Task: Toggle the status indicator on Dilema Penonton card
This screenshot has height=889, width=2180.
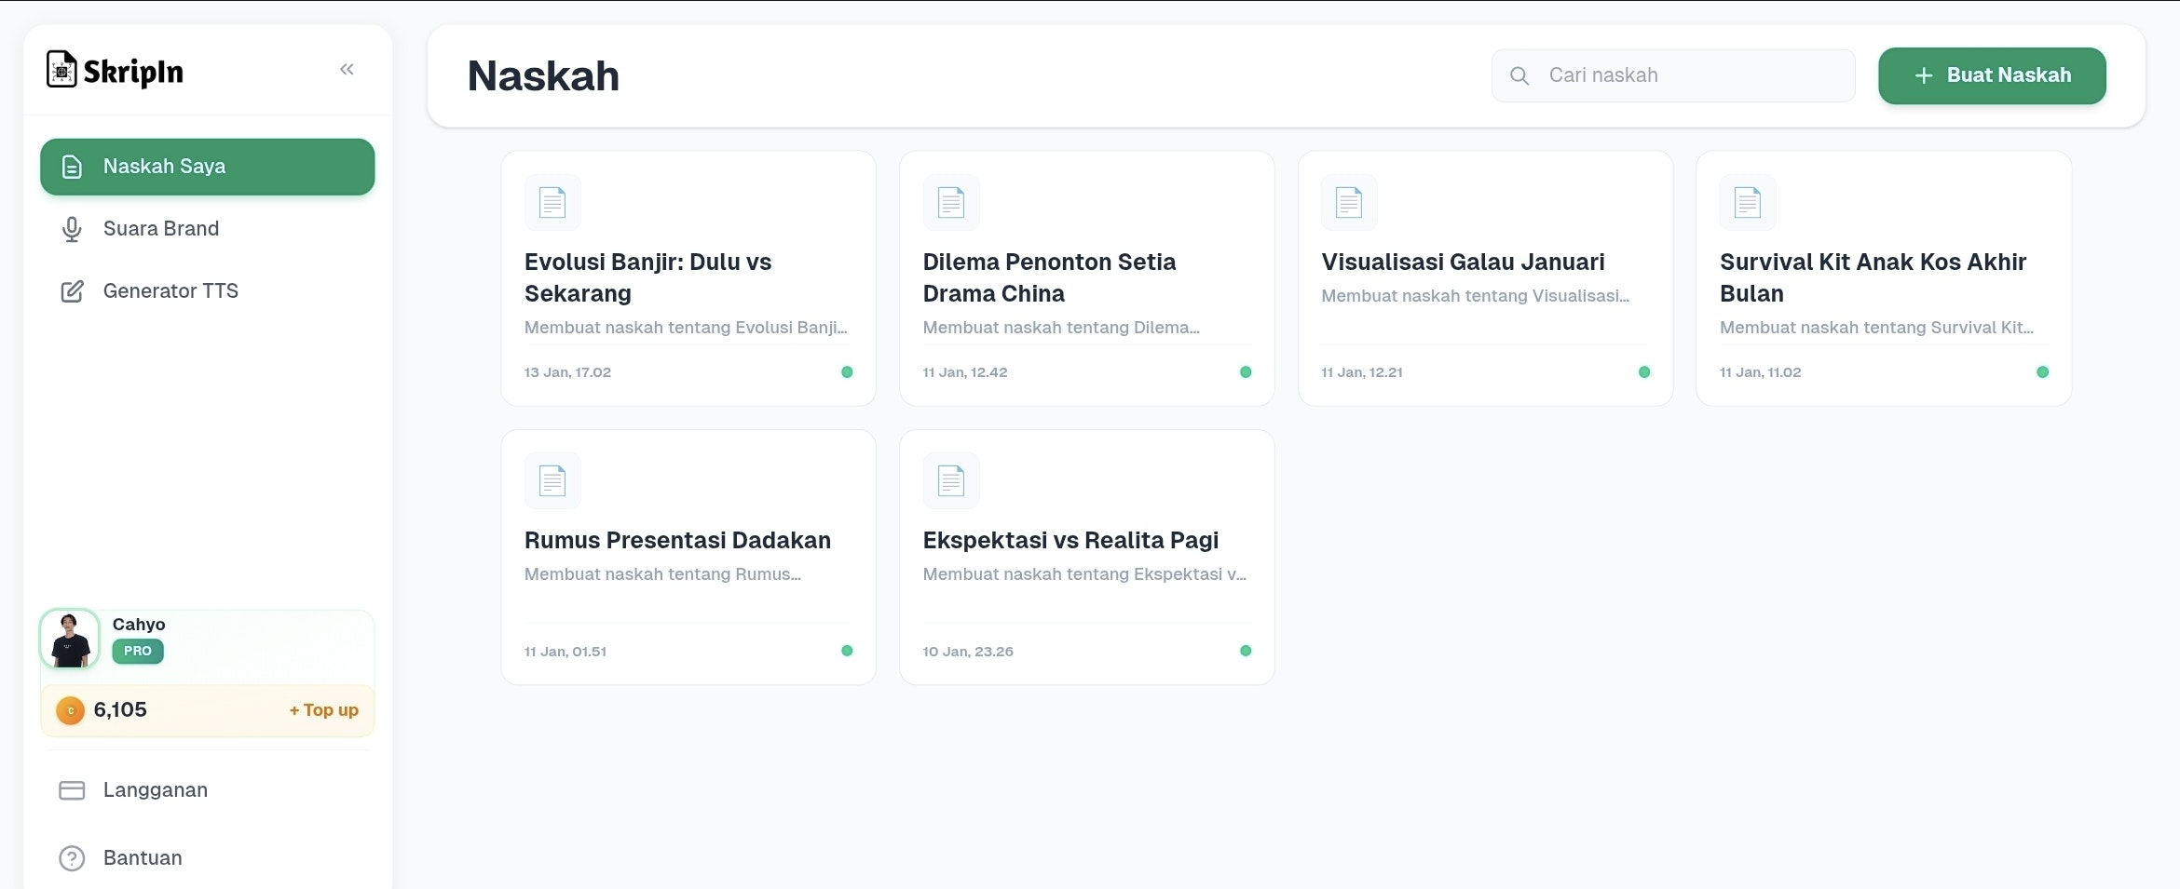Action: pyautogui.click(x=1246, y=372)
